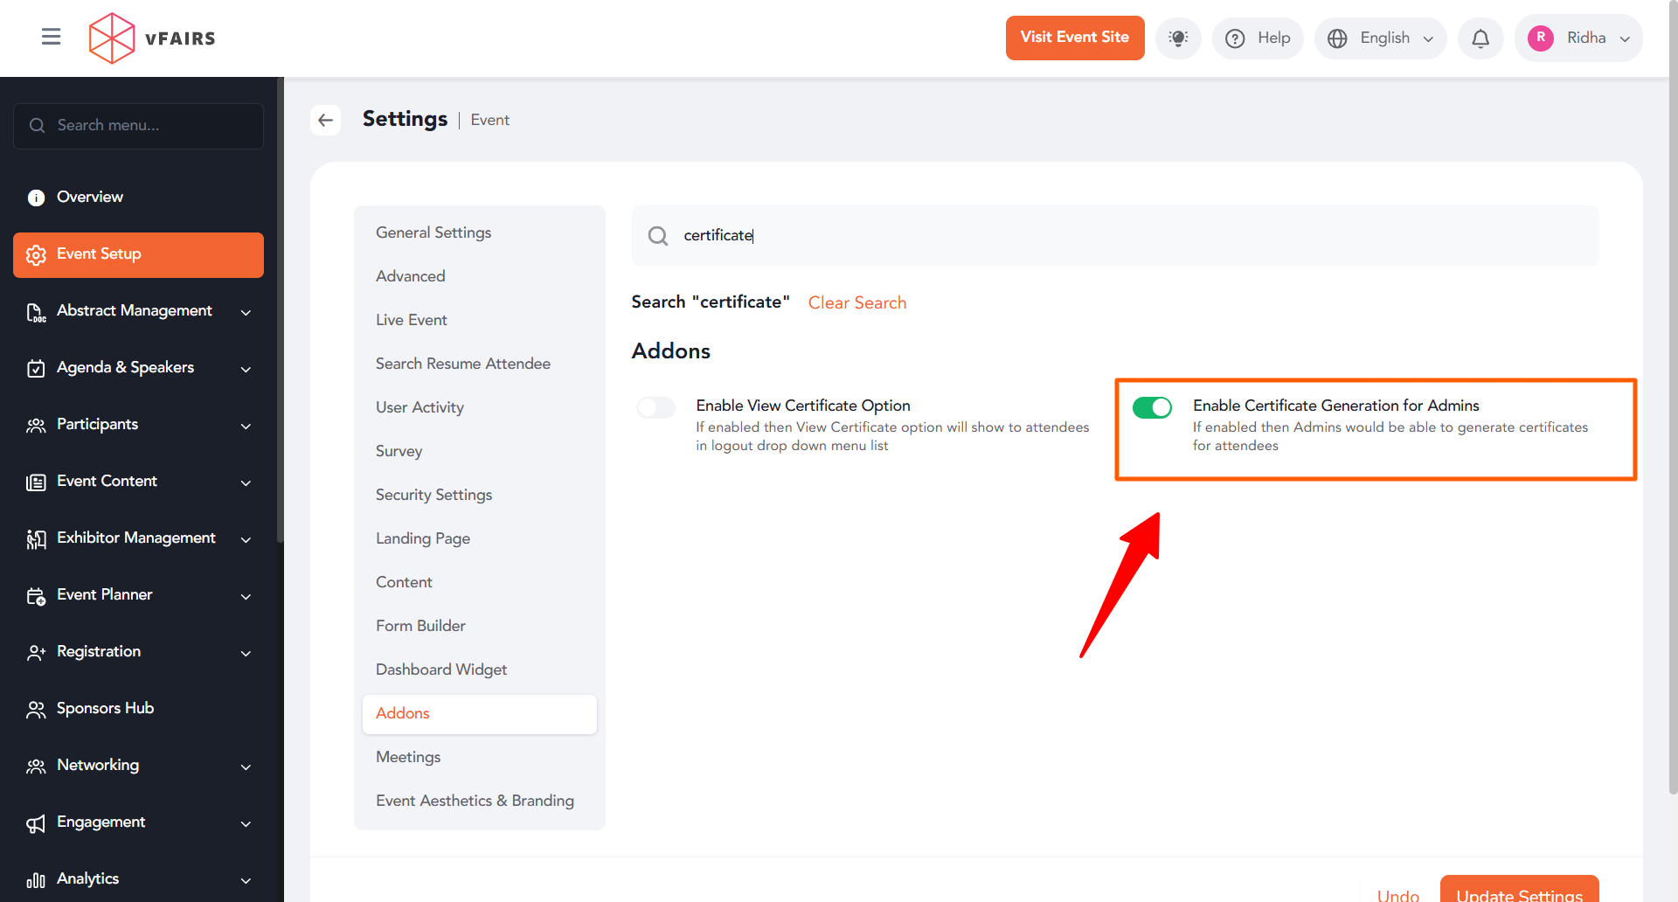Click the hamburger menu icon
Image resolution: width=1678 pixels, height=902 pixels.
51,37
